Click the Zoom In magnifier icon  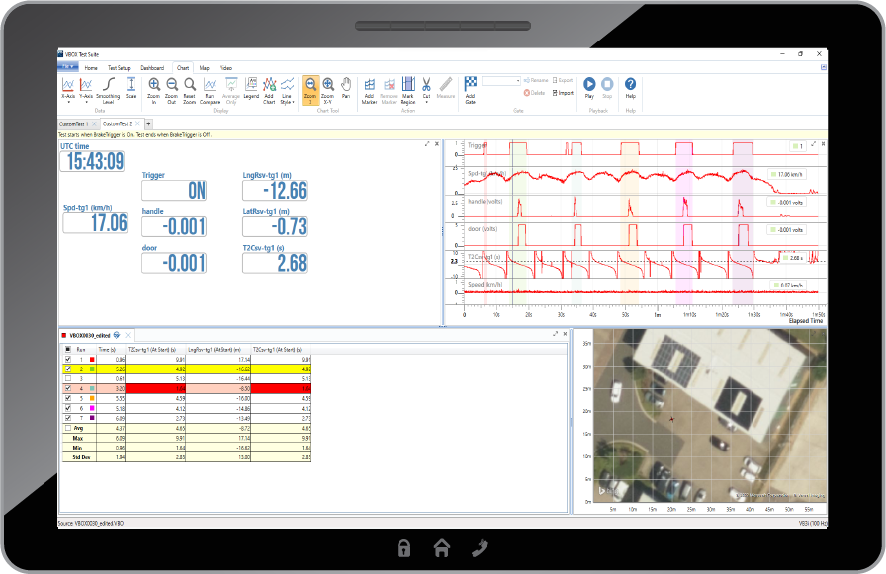[x=154, y=86]
